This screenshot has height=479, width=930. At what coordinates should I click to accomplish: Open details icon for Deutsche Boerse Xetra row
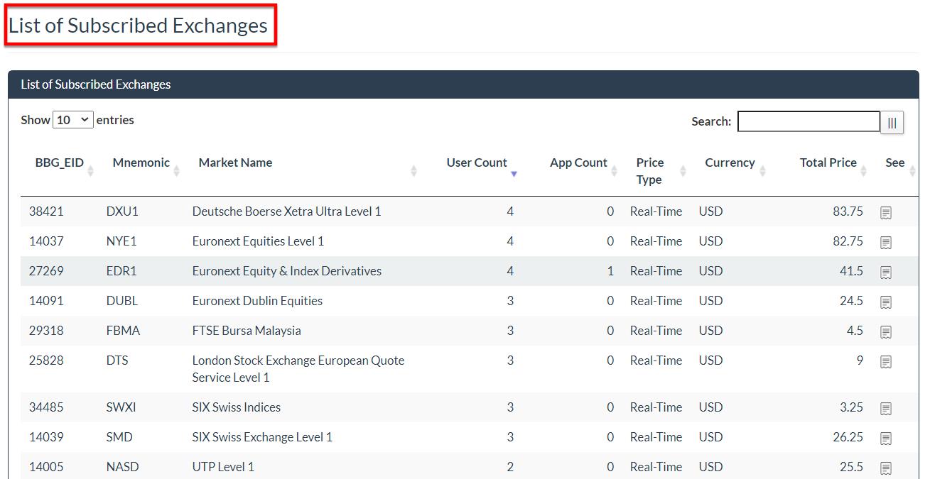click(x=885, y=213)
